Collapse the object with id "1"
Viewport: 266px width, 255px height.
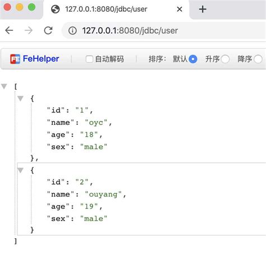(x=20, y=98)
